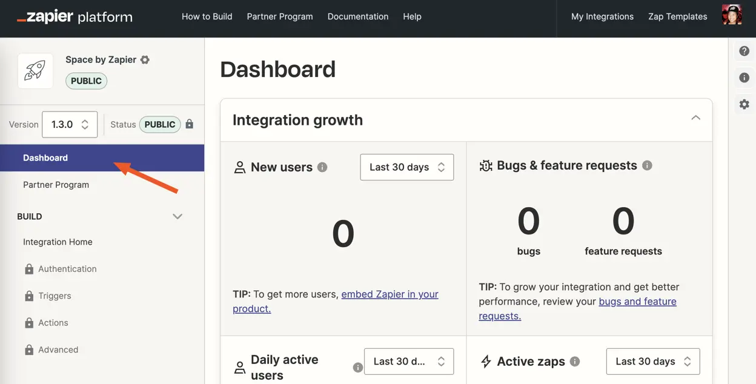
Task: Click the Space by Zapier rocket icon
Action: coord(35,71)
